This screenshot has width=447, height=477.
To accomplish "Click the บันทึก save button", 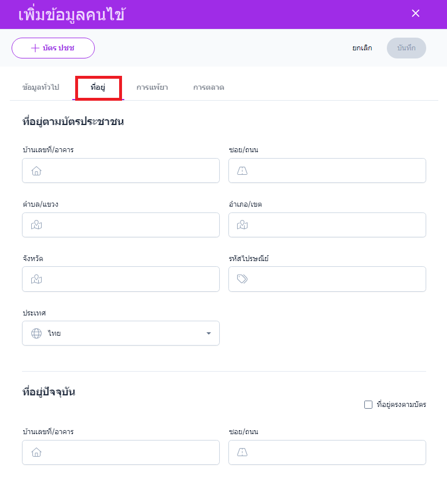I will point(406,48).
